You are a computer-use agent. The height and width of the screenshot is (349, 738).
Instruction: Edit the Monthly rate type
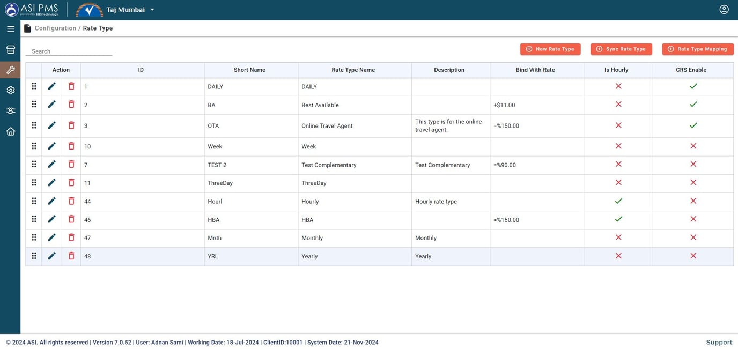coord(51,237)
